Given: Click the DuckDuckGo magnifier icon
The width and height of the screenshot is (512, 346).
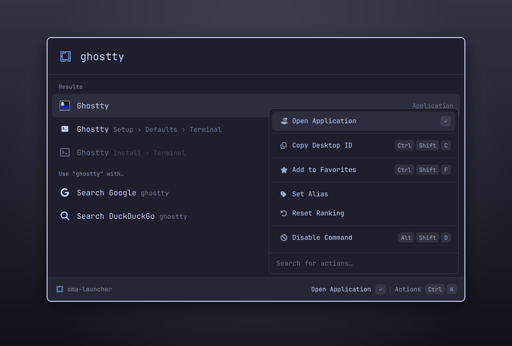Looking at the screenshot, I should point(65,216).
